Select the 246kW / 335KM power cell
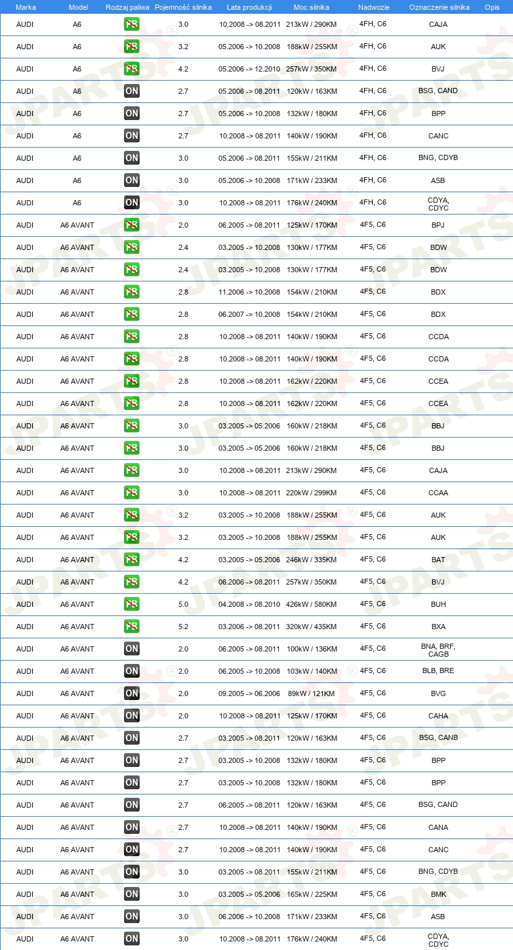 tap(312, 560)
